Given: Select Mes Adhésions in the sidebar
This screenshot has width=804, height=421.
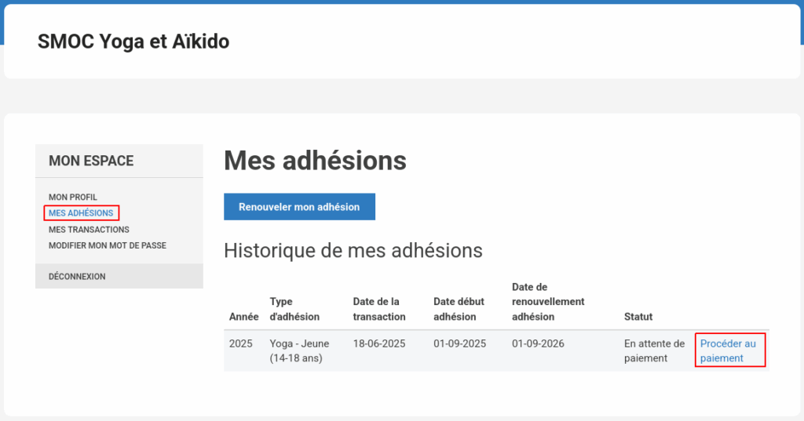Looking at the screenshot, I should tap(81, 213).
